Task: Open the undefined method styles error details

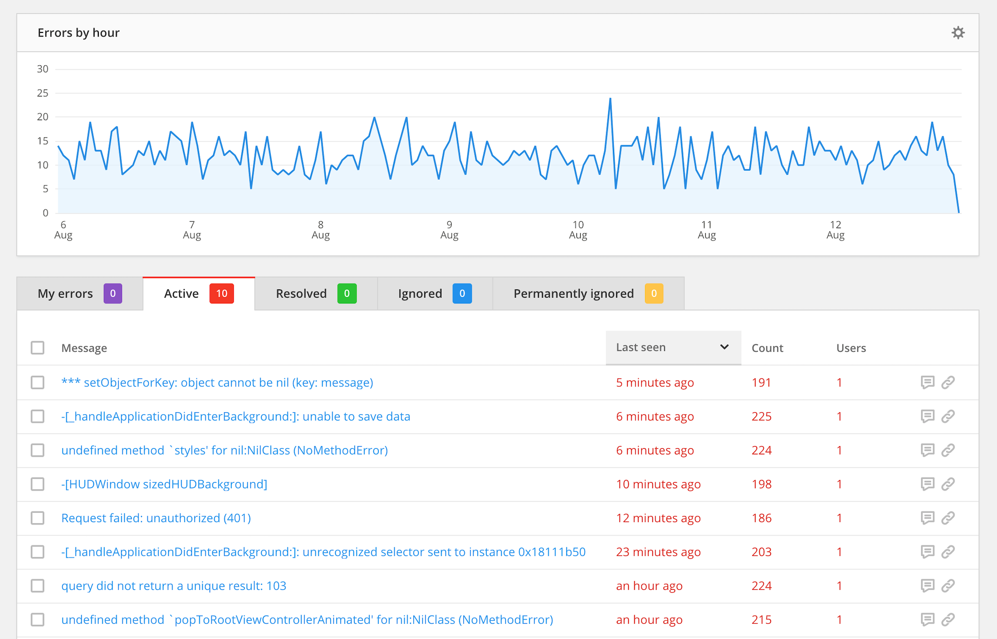Action: coord(224,450)
